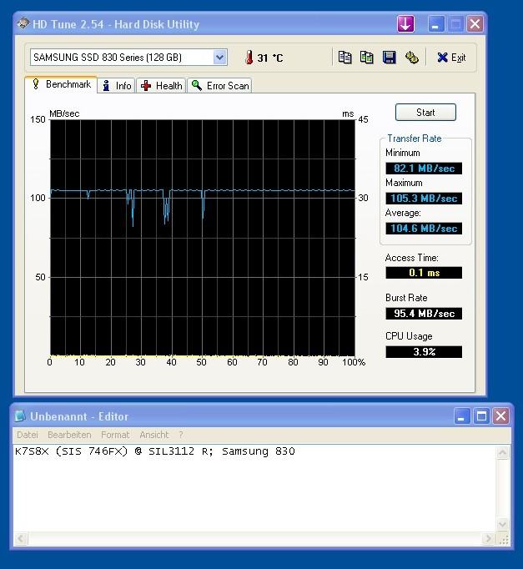Click the Burst Rate value 95.4 MB/sec
The height and width of the screenshot is (569, 523).
click(424, 314)
